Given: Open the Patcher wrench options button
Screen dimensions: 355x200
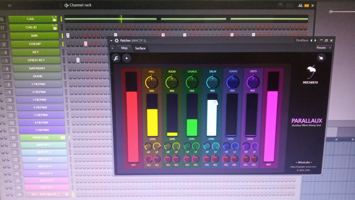Looking at the screenshot, I should (x=116, y=58).
